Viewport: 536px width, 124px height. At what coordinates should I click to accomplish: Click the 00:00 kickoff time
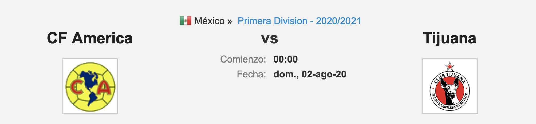click(x=285, y=59)
